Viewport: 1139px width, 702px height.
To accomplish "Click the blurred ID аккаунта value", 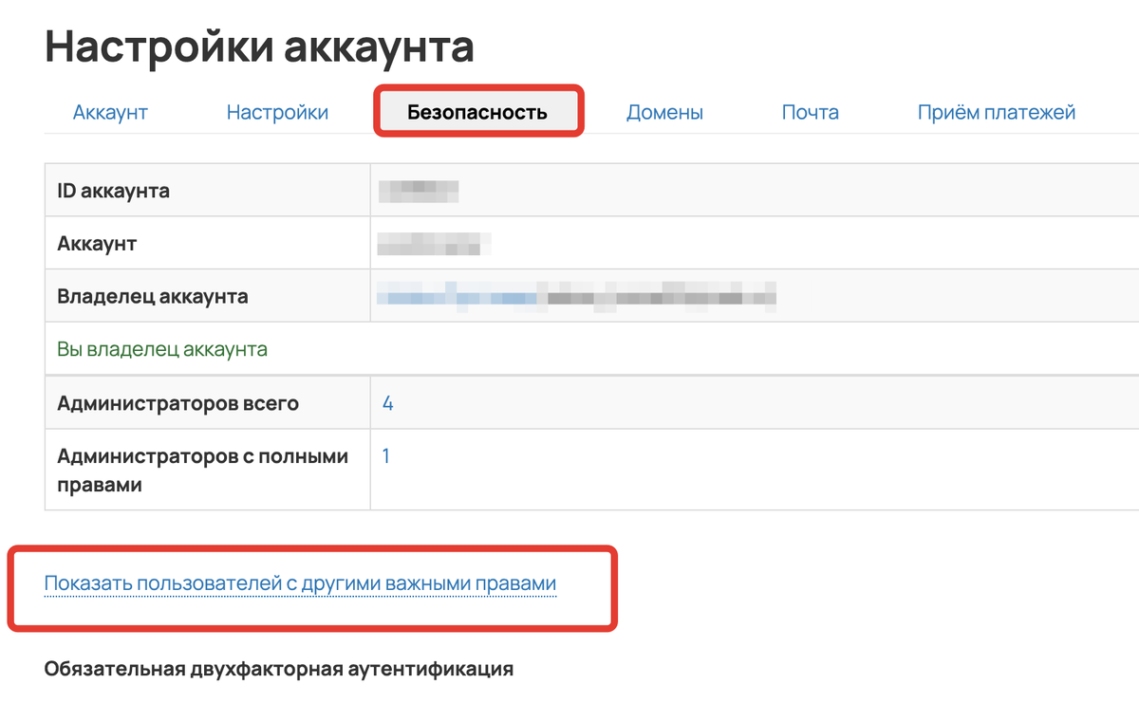I will pyautogui.click(x=419, y=191).
